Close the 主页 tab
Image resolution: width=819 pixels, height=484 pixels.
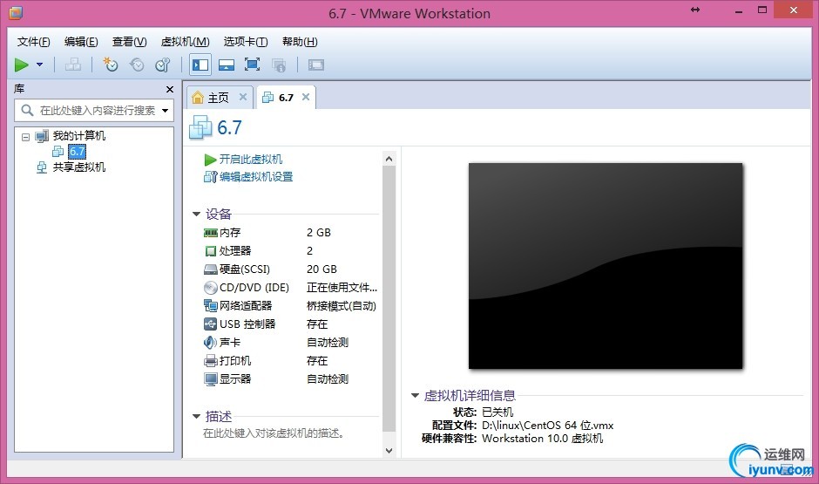click(x=243, y=97)
